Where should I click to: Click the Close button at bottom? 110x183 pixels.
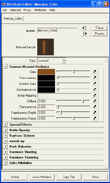tap(95, 177)
